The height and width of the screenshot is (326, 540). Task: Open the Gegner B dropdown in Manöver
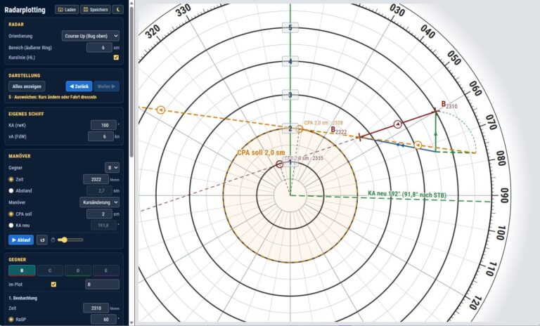(x=112, y=168)
